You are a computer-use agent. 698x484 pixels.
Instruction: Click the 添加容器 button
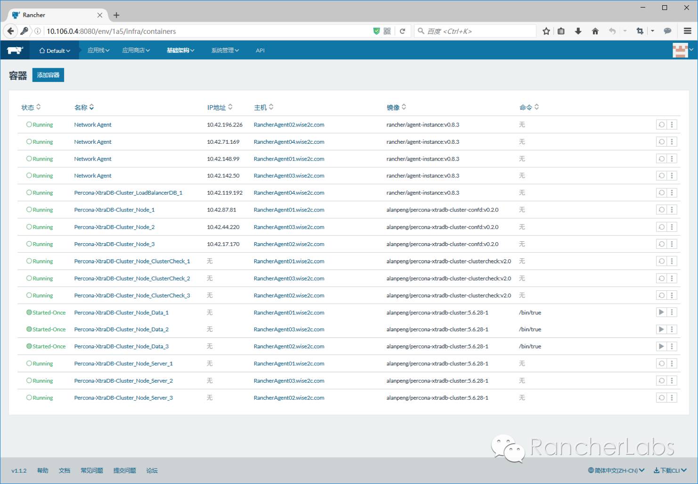[x=48, y=75]
